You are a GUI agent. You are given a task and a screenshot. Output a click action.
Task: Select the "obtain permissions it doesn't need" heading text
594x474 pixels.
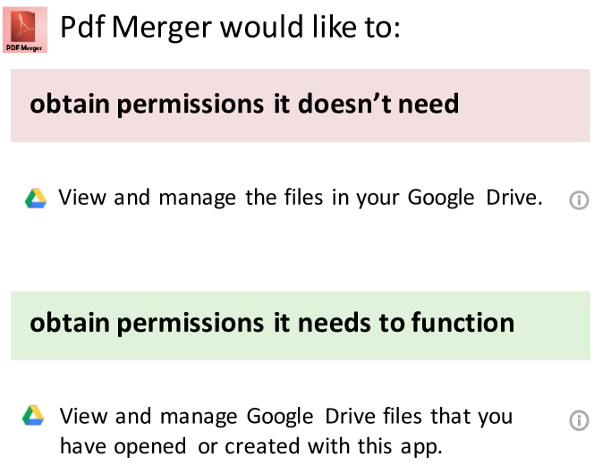point(244,104)
